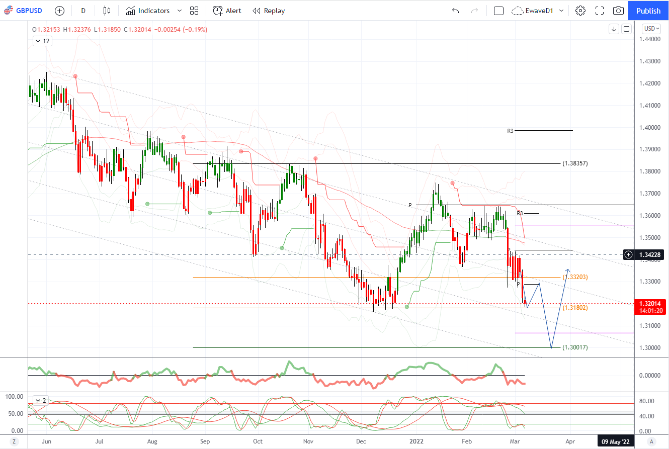Change the D time interval
The image size is (669, 449).
(x=83, y=11)
